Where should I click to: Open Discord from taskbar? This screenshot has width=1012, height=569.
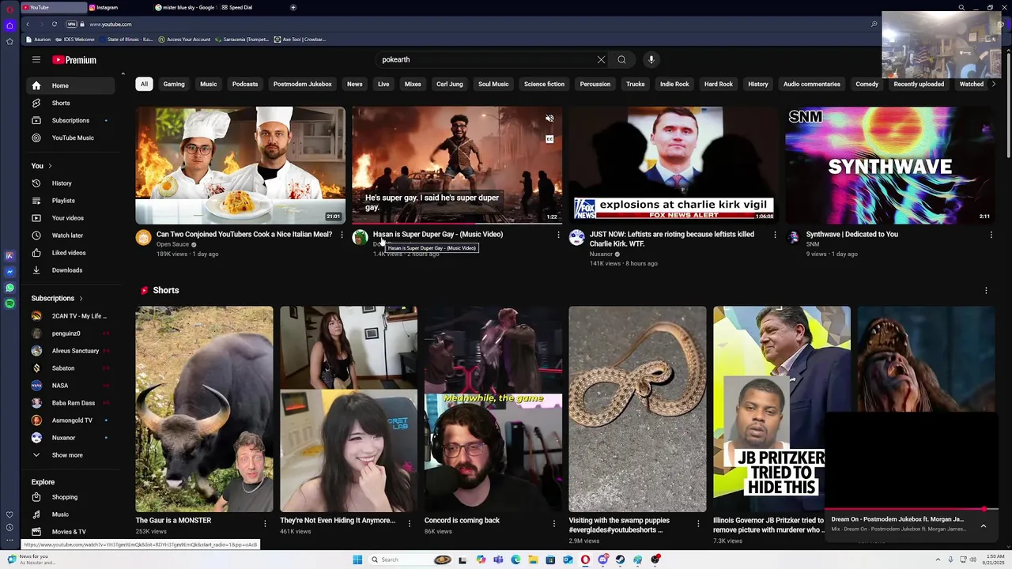[x=602, y=560]
